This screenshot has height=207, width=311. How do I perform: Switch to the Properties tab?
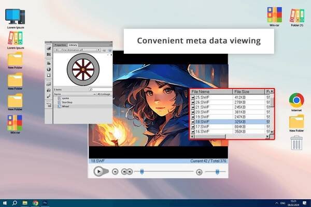[60, 46]
